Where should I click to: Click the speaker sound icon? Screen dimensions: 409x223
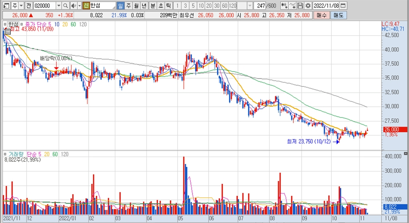point(73,5)
